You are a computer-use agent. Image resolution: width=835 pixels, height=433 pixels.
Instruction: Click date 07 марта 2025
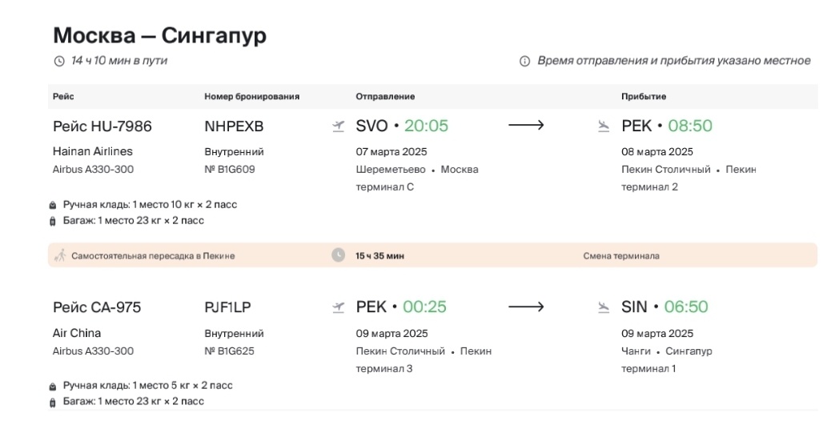click(x=391, y=152)
